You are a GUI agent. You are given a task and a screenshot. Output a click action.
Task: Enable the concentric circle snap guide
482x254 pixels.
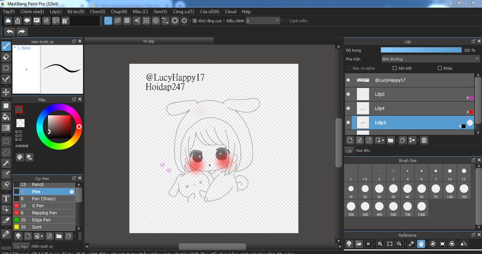[156, 21]
